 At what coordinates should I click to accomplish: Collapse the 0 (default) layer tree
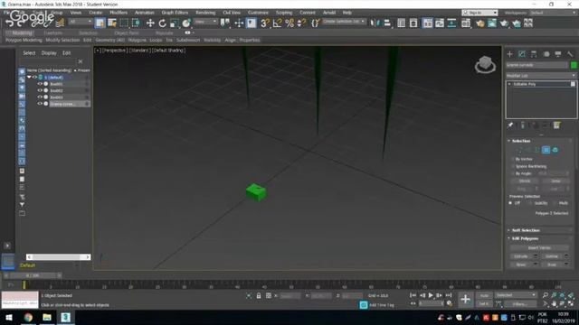[x=29, y=78]
